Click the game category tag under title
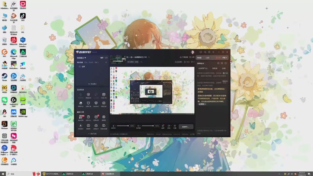The width and height of the screenshot is (313, 176). pos(133,62)
